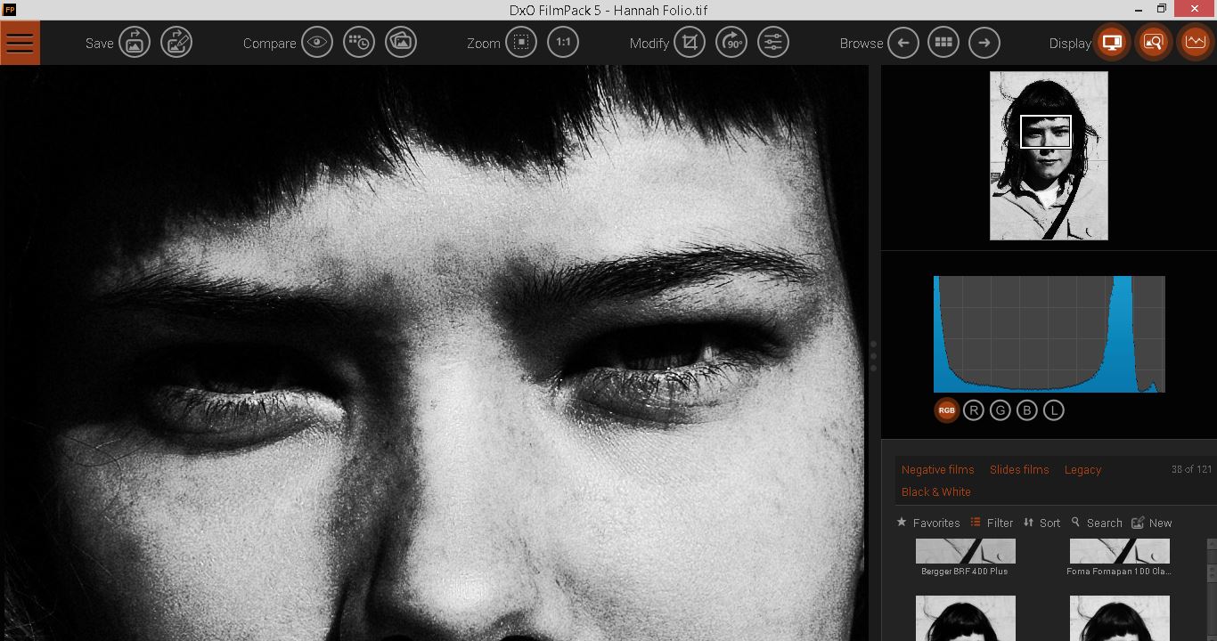1217x641 pixels.
Task: Switch to Legacy category
Action: coord(1082,469)
